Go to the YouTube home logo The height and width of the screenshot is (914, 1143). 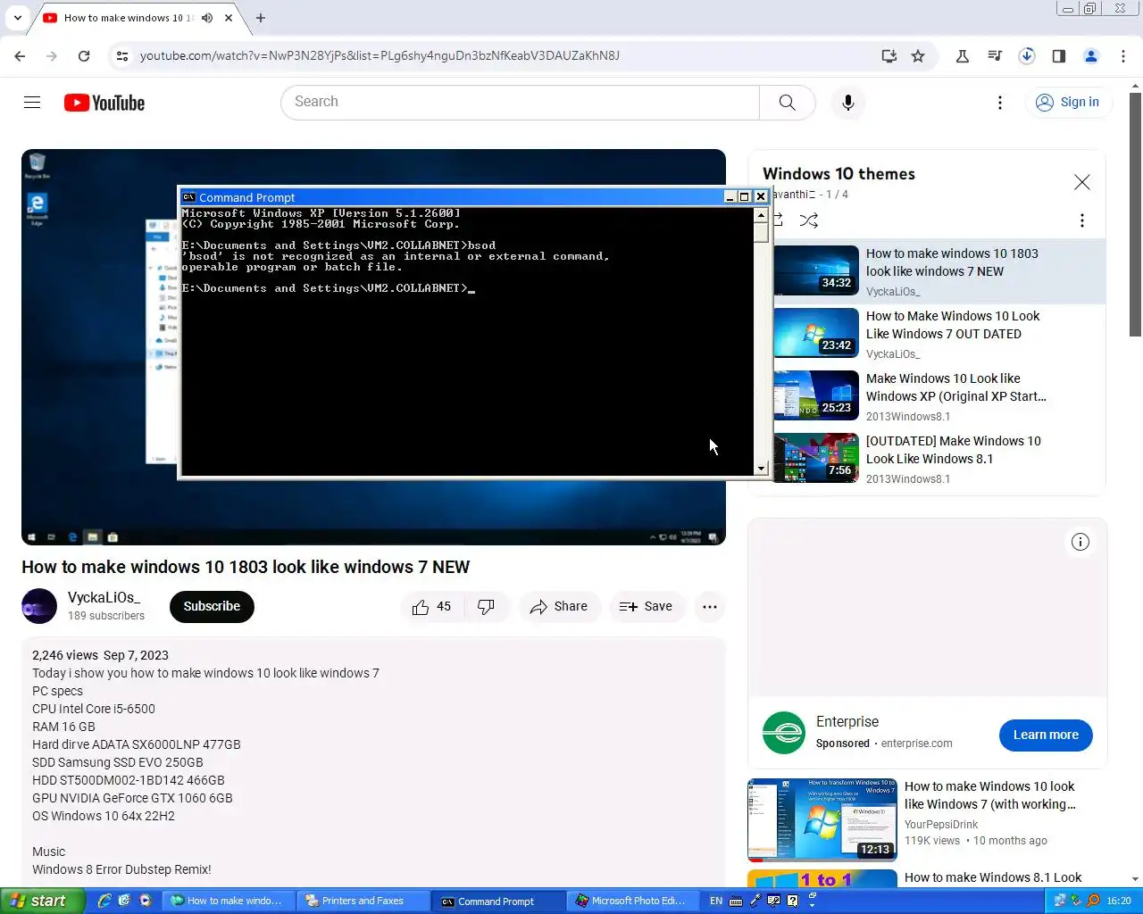[104, 103]
